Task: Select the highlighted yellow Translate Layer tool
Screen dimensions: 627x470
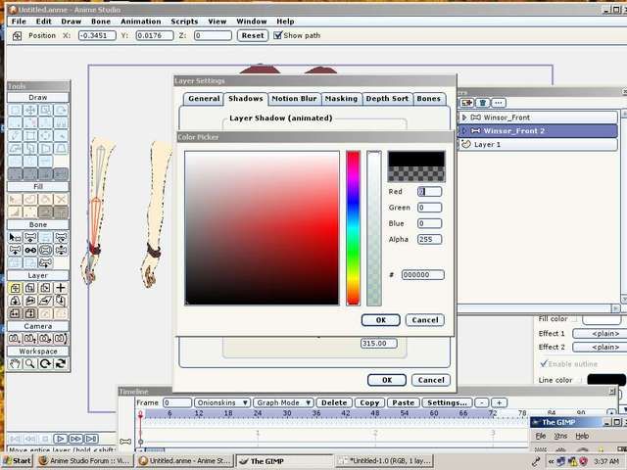Action: 16,288
